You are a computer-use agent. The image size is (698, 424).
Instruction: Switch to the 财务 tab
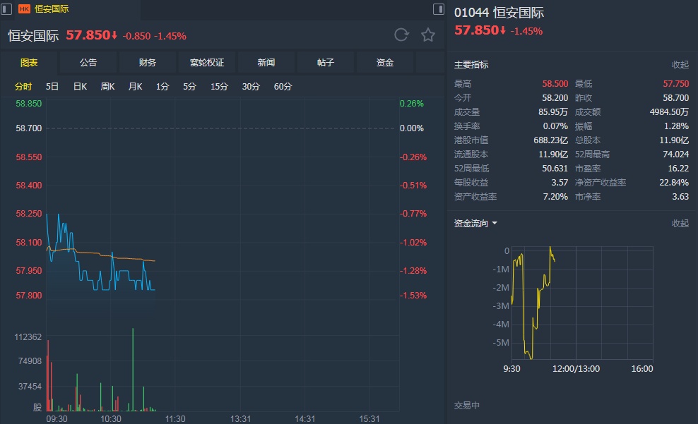coord(148,63)
